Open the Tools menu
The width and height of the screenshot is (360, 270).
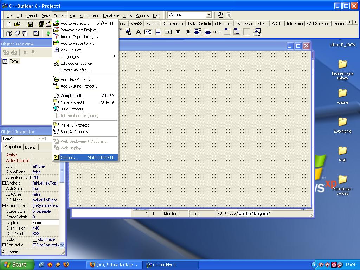tap(127, 15)
